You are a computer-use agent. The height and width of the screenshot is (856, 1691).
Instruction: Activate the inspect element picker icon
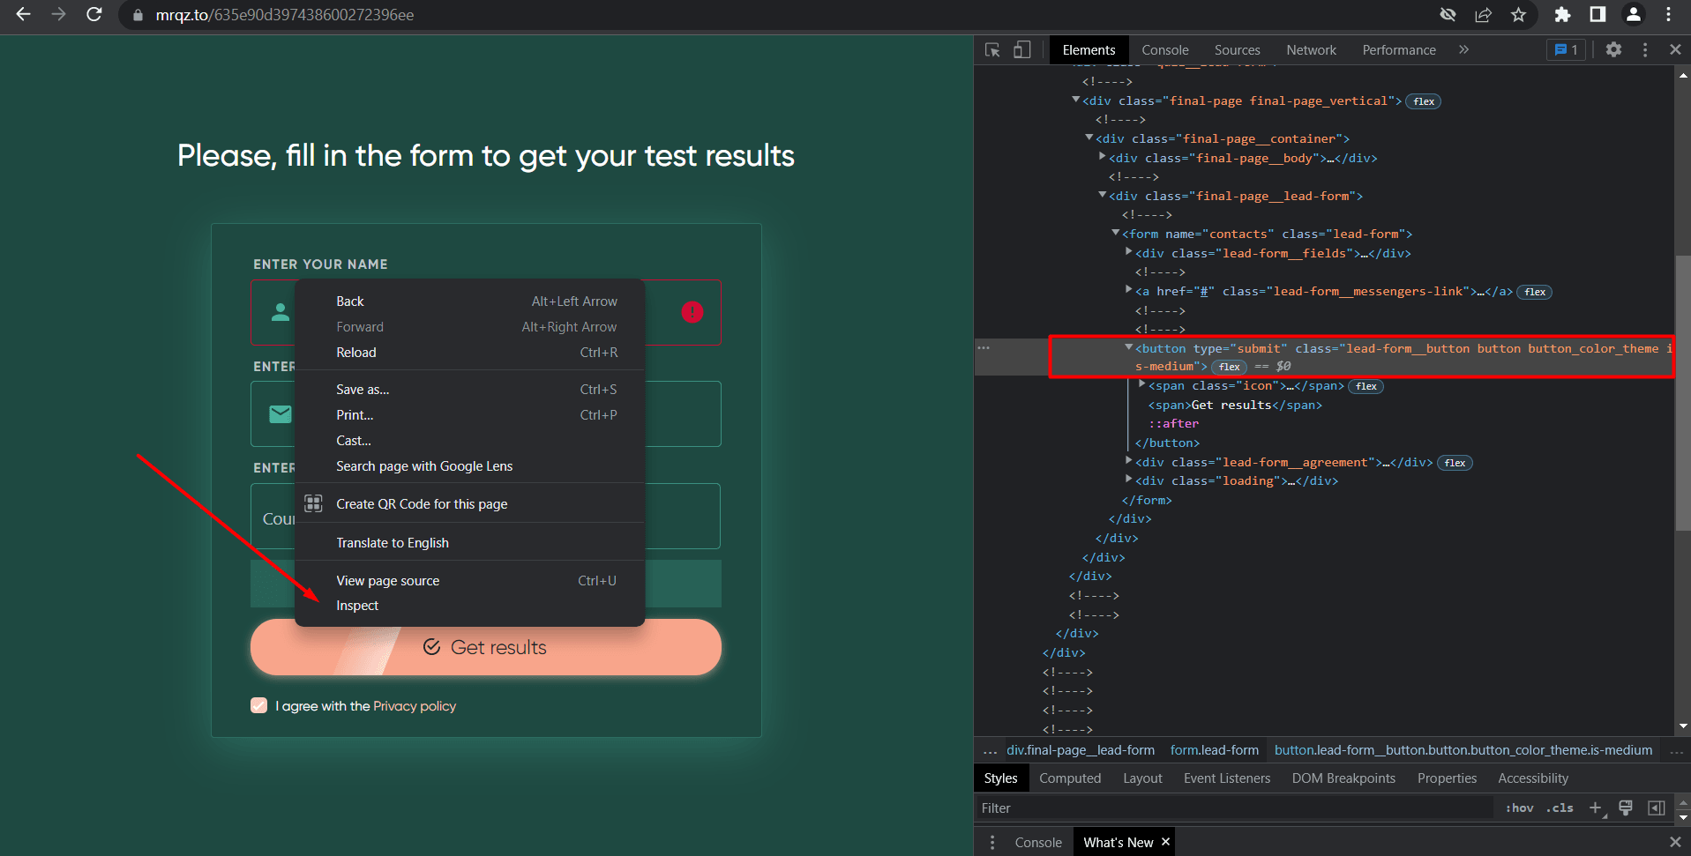click(992, 50)
